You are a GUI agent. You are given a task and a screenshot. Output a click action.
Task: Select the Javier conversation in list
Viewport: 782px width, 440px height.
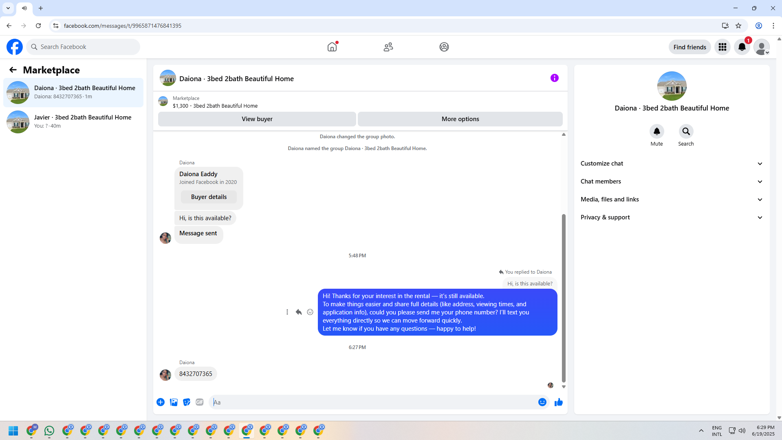73,122
